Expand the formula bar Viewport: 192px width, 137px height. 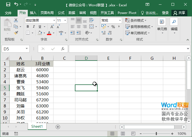[x=188, y=48]
